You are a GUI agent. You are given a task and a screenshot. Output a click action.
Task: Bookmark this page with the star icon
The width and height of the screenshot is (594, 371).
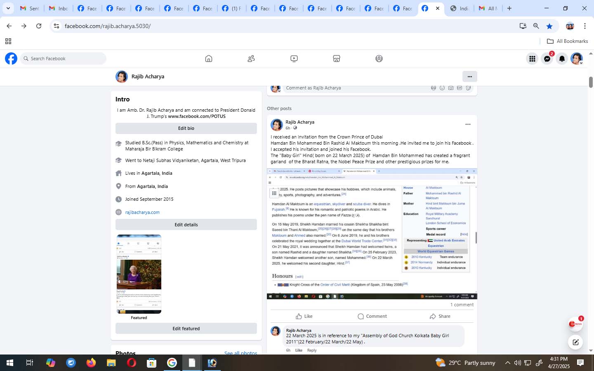click(549, 26)
